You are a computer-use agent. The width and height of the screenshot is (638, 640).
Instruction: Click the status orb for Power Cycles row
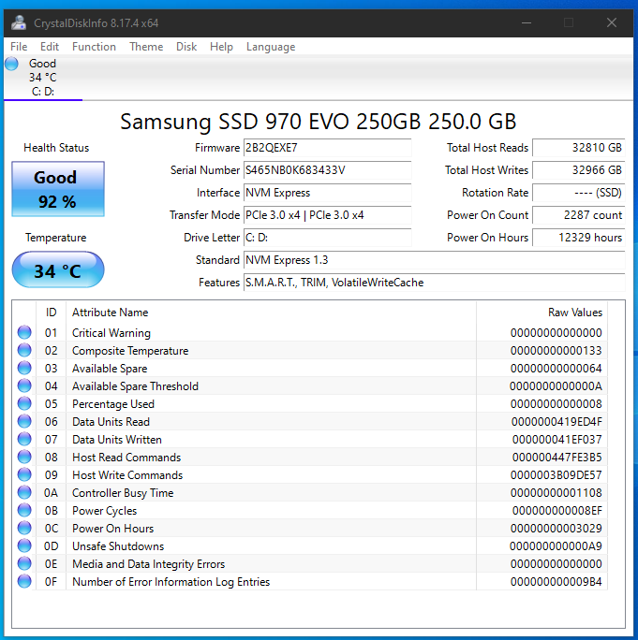tap(24, 510)
